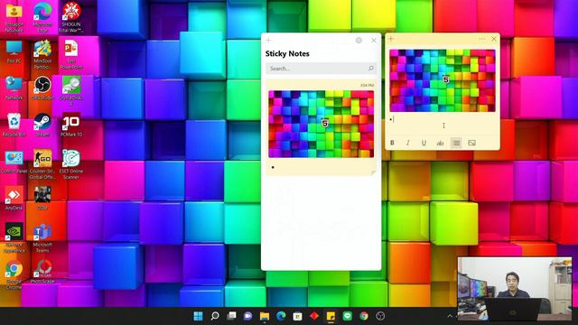Toggle bold formatting in the note
The height and width of the screenshot is (325, 578).
[392, 143]
